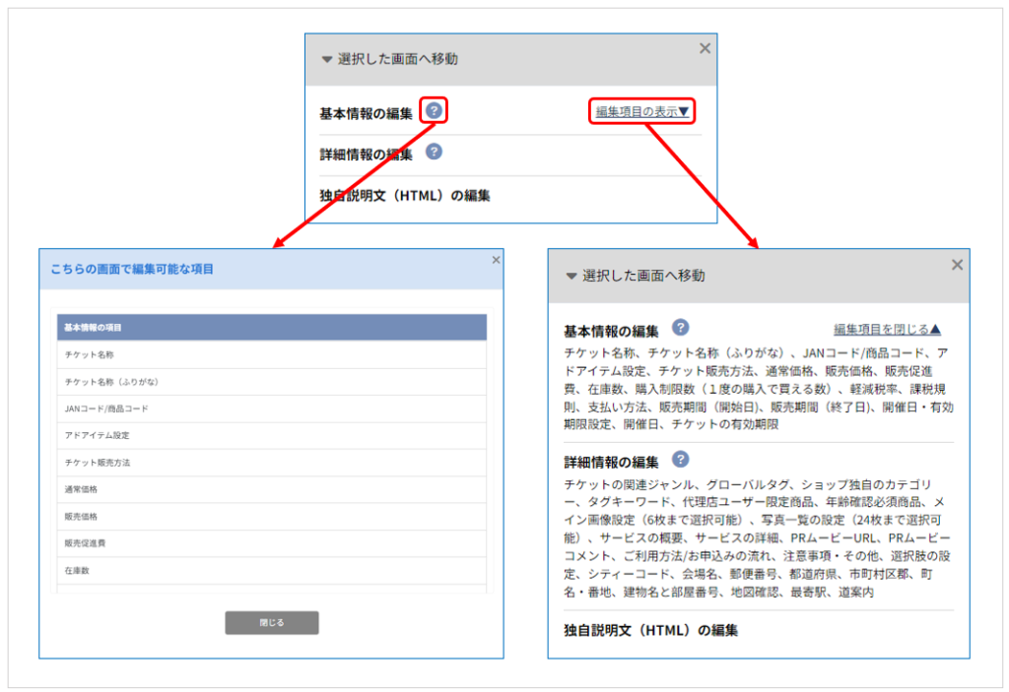Viewport: 1009px width, 692px height.
Task: Select the JANコード/商品コード row
Action: (x=272, y=409)
